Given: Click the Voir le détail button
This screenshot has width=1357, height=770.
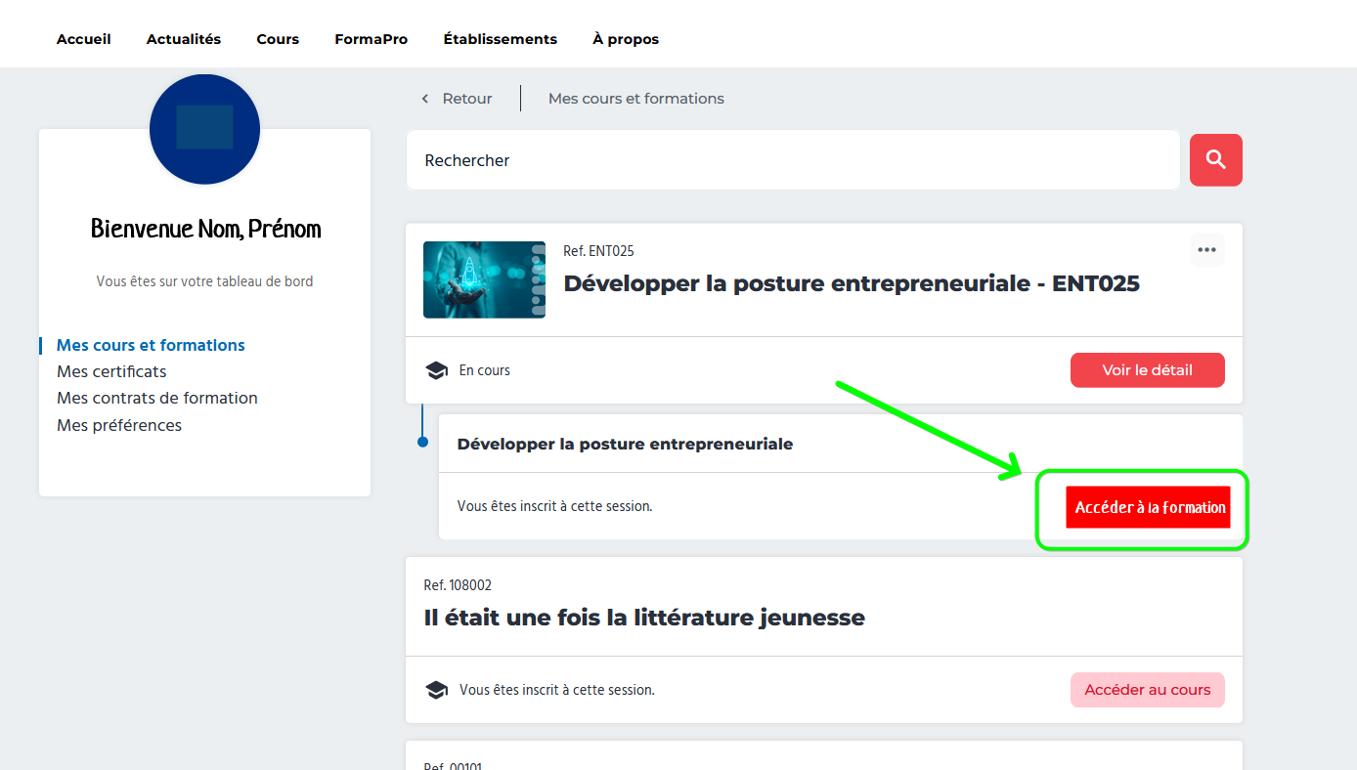Looking at the screenshot, I should tap(1147, 370).
